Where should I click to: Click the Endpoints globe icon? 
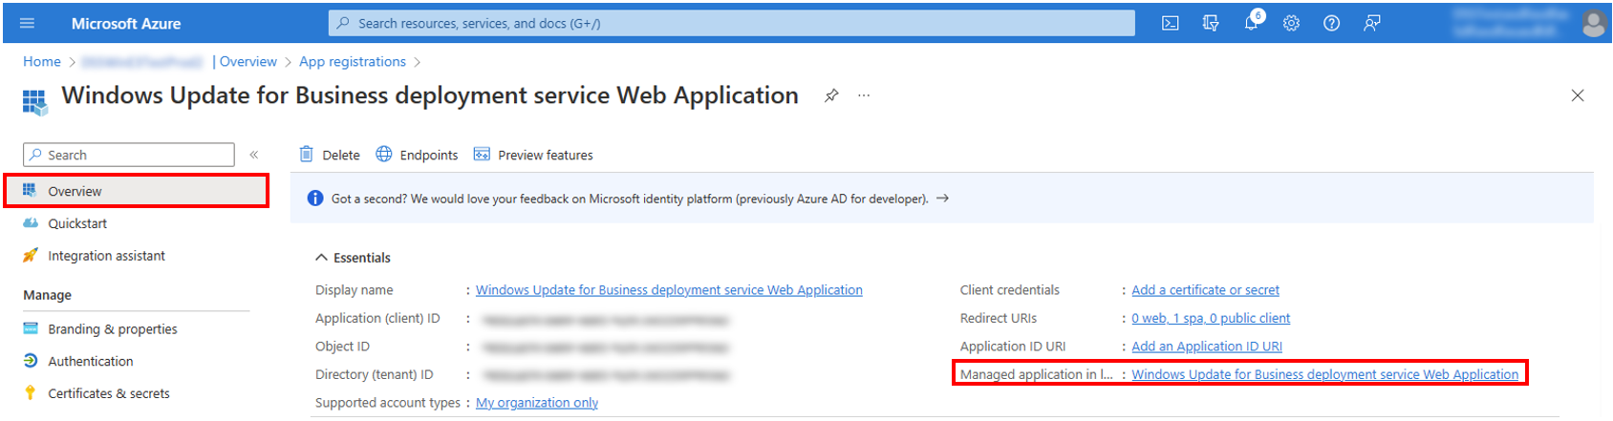384,154
